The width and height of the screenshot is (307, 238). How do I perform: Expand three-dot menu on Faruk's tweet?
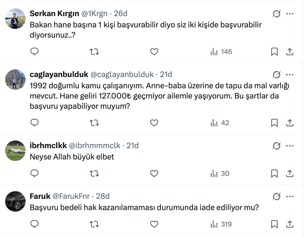pyautogui.click(x=290, y=196)
